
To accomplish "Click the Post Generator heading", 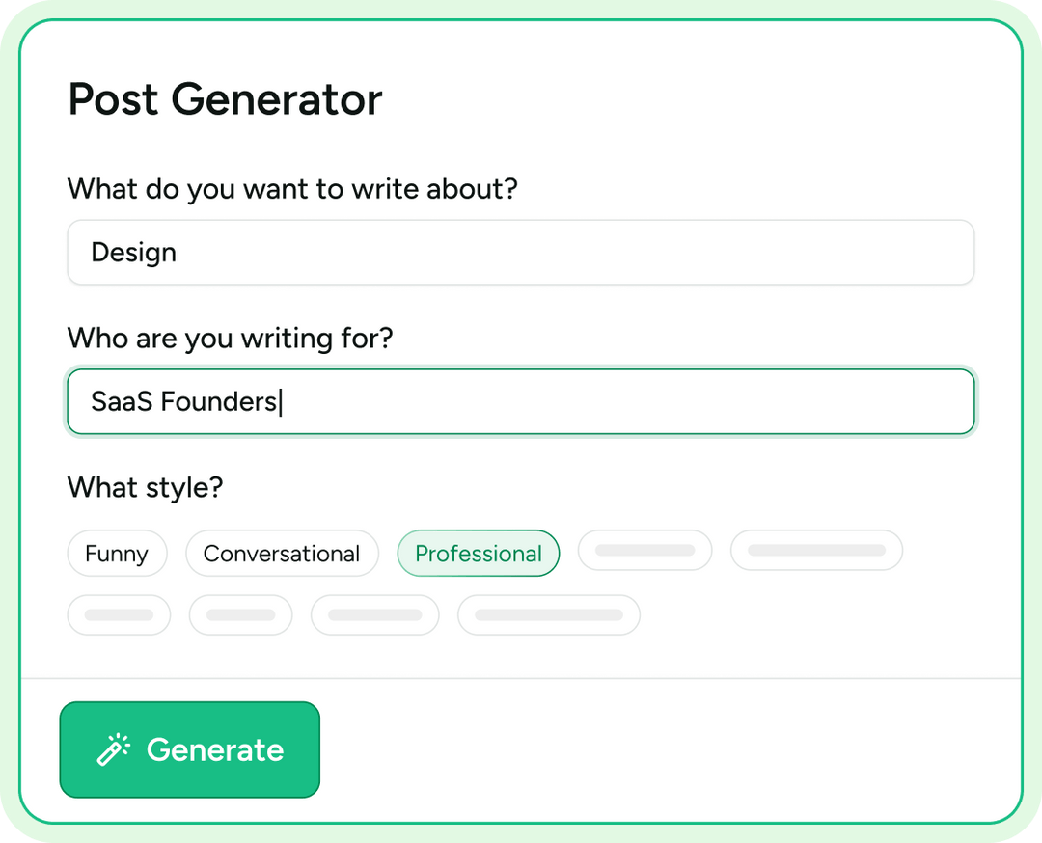I will [224, 99].
